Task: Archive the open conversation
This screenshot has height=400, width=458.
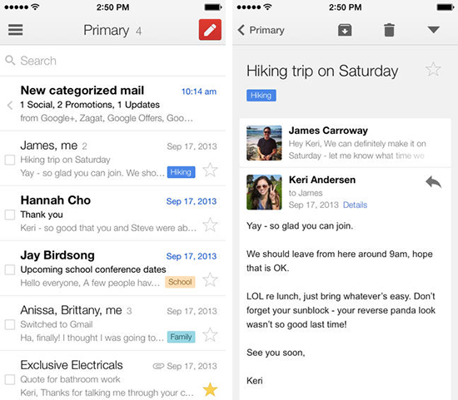Action: pyautogui.click(x=345, y=30)
